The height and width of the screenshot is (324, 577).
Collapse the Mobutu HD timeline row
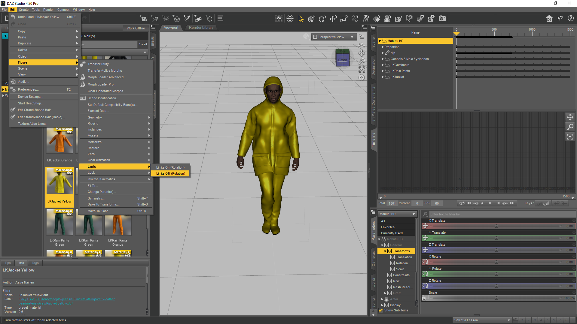[380, 41]
